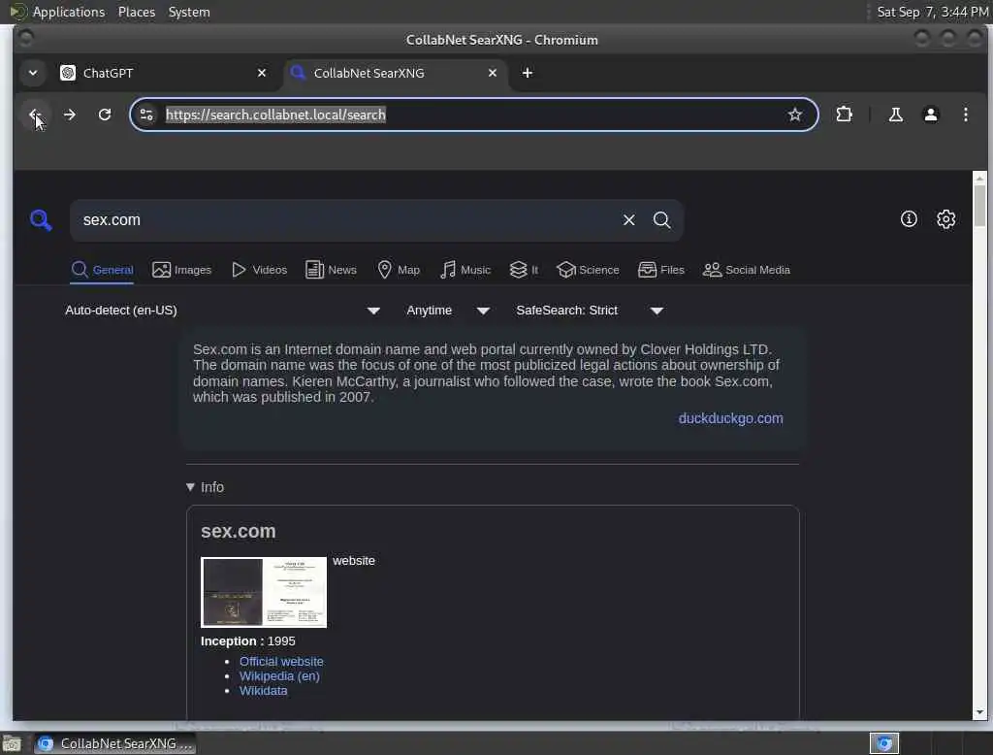Open a new browser tab
The image size is (993, 755).
[527, 73]
